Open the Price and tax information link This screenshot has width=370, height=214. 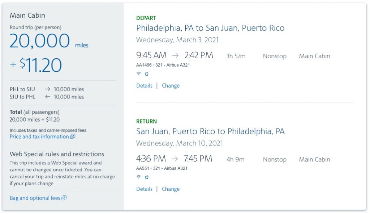(x=39, y=137)
